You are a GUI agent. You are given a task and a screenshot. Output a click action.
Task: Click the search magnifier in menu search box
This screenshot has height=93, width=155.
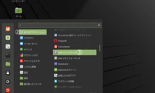tap(99, 25)
